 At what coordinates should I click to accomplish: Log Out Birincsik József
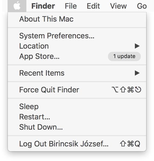coord(77,144)
